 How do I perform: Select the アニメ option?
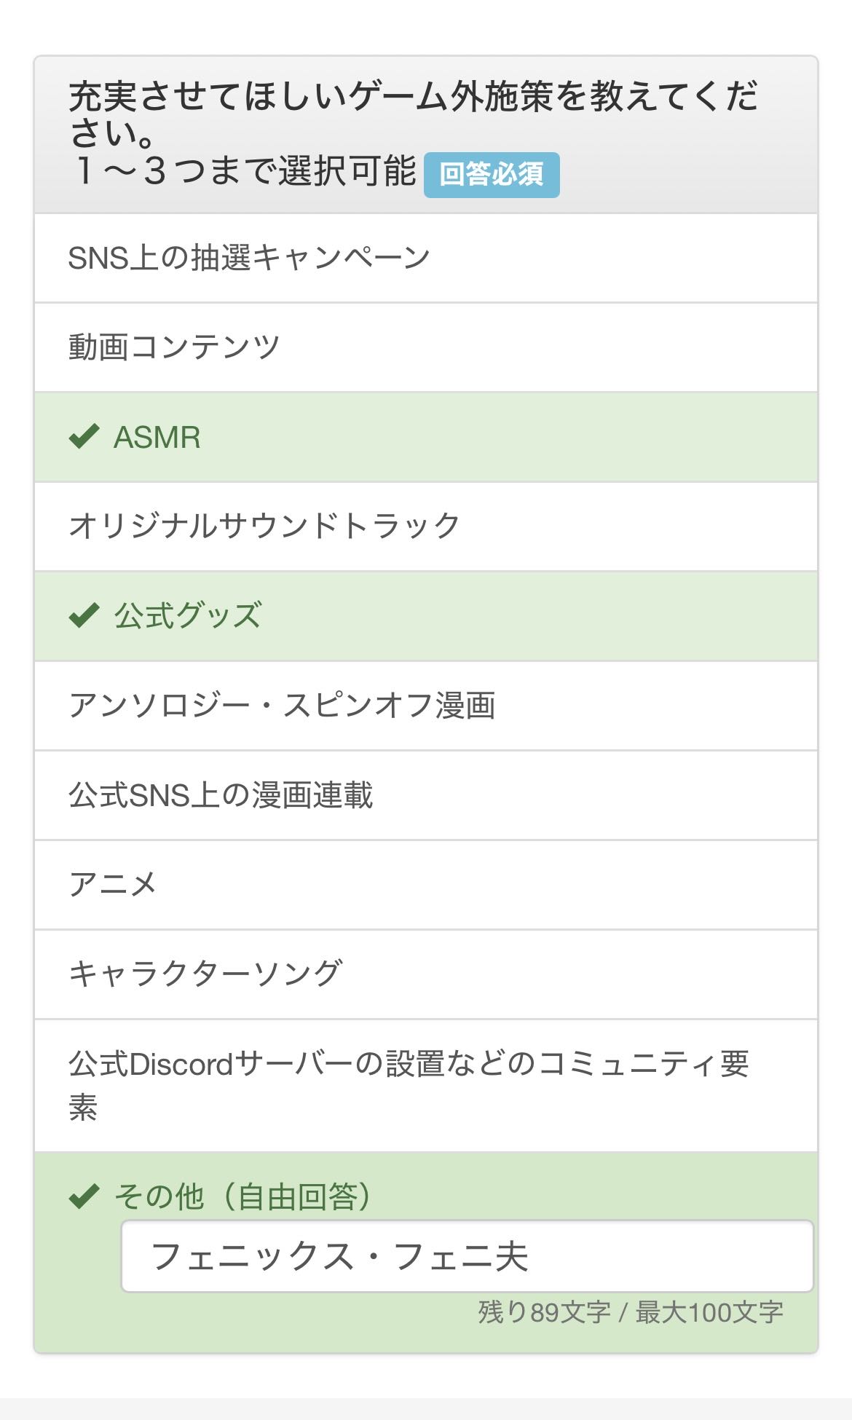[113, 885]
